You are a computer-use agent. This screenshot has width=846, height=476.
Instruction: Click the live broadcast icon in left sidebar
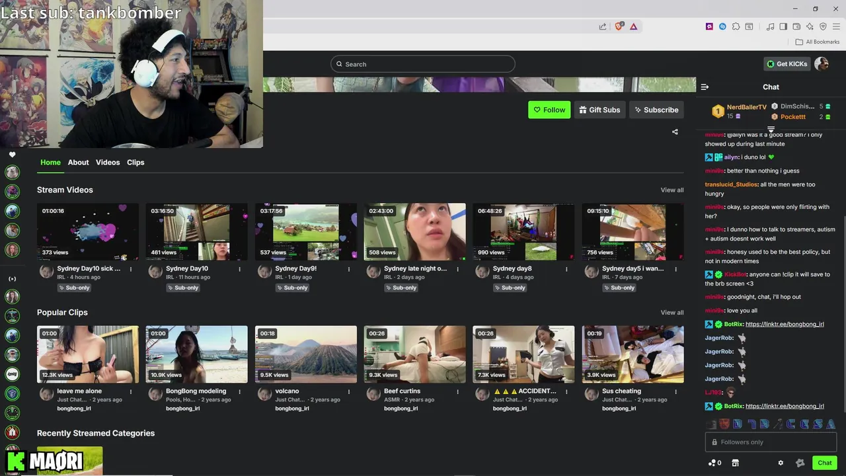(12, 279)
